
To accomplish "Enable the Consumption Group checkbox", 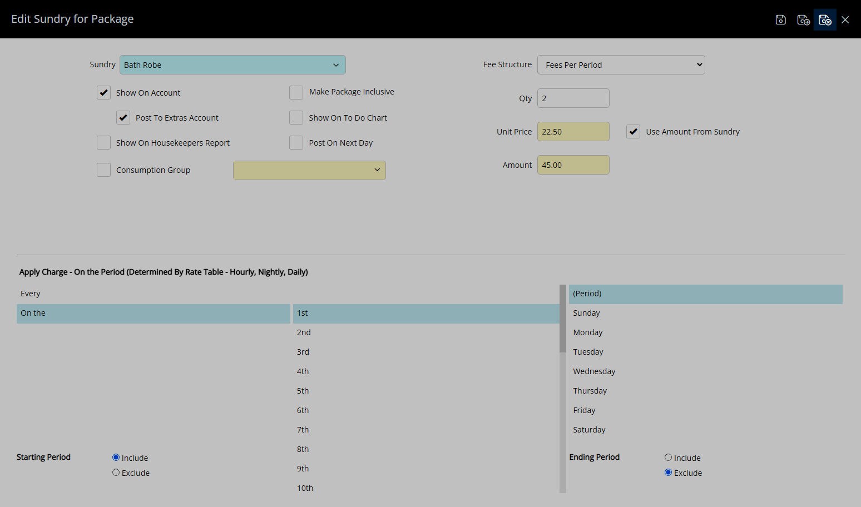I will tap(104, 170).
